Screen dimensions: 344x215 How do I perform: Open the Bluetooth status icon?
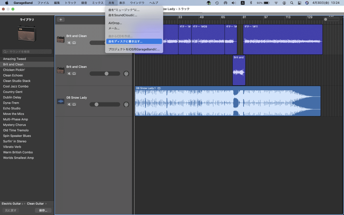[x=251, y=3]
